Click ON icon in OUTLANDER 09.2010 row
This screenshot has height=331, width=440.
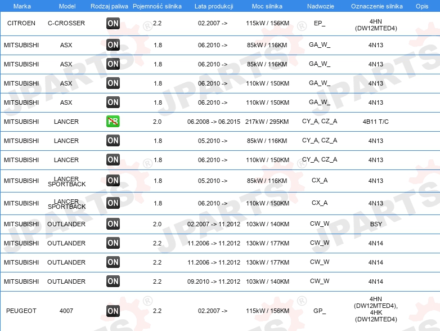pos(113,281)
